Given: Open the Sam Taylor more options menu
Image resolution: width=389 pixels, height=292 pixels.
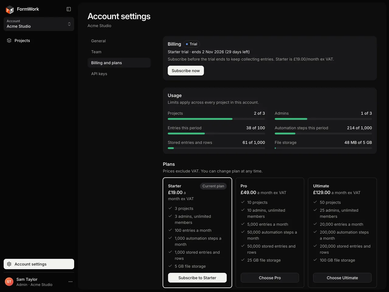Looking at the screenshot, I should point(71,282).
